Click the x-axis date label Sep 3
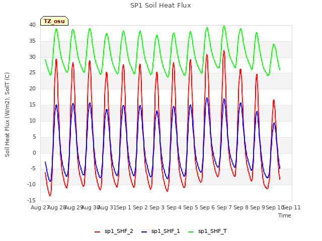This screenshot has width=322, height=241. pyautogui.click(x=157, y=207)
